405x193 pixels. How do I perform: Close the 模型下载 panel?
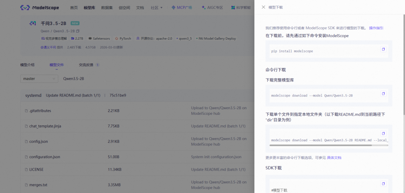click(x=264, y=7)
